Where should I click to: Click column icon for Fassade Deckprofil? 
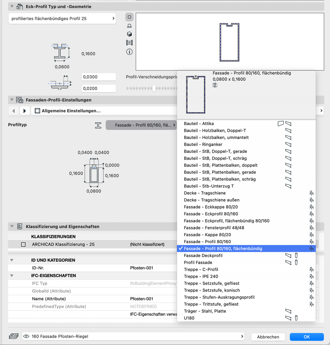click(296, 256)
